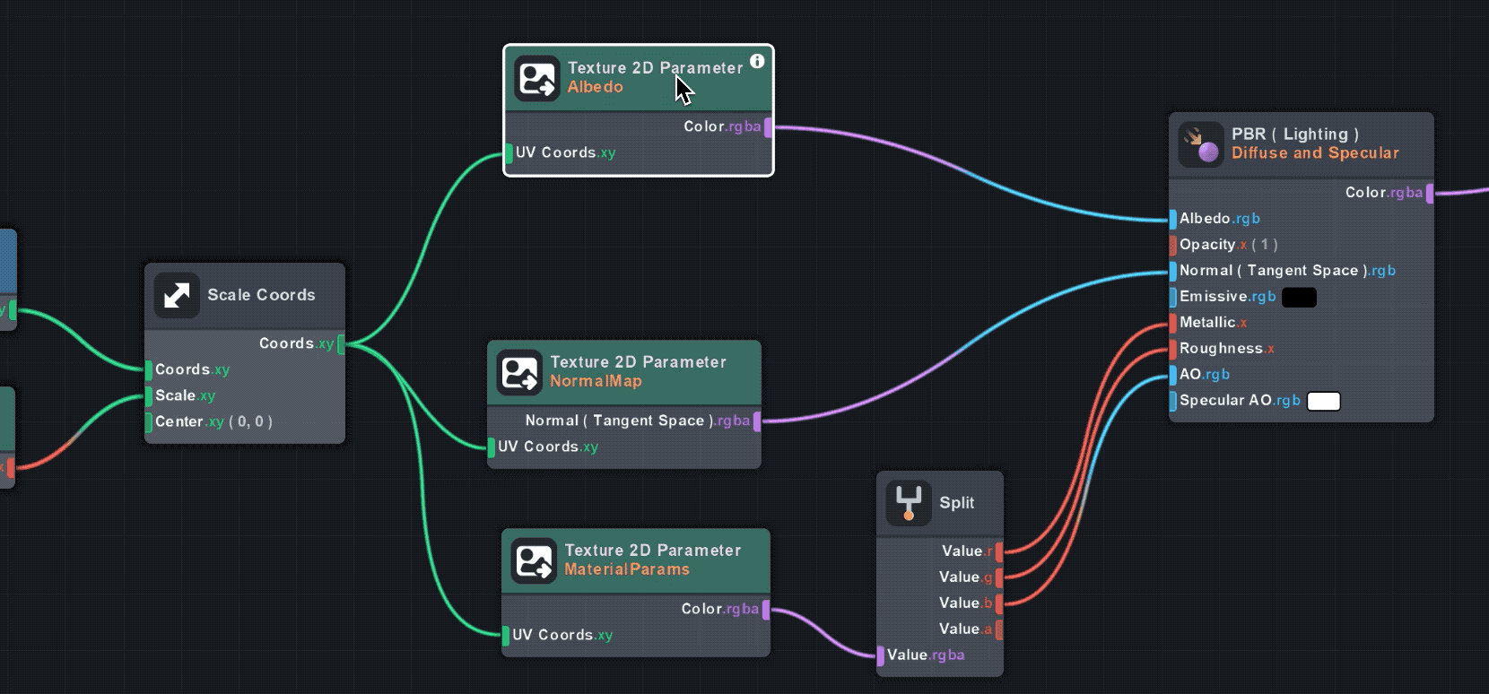
Task: Click the Scale Coords node arrow icon
Action: 177,295
